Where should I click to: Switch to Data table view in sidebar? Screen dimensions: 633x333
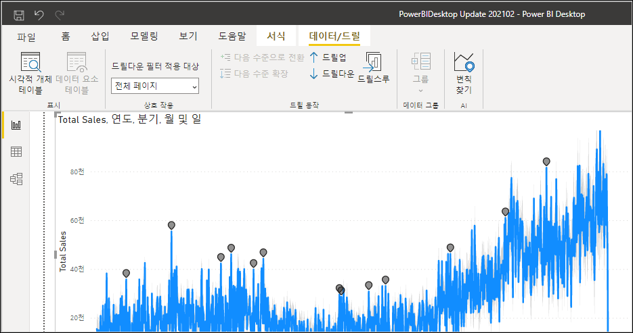16,152
